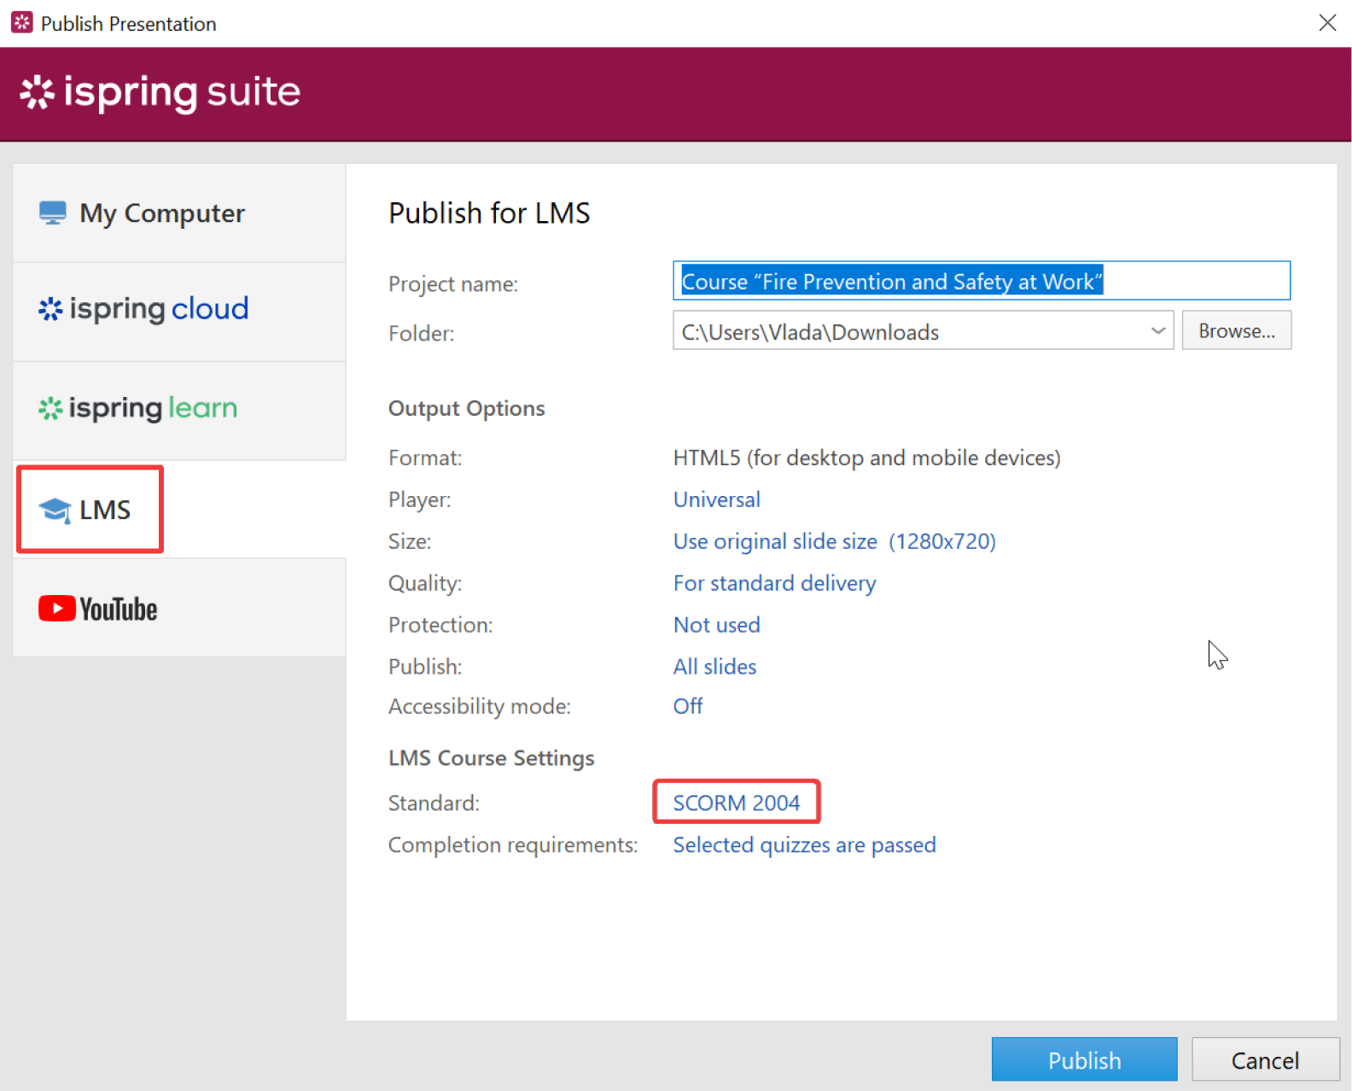
Task: Click the LMS graduation cap icon
Action: click(55, 510)
